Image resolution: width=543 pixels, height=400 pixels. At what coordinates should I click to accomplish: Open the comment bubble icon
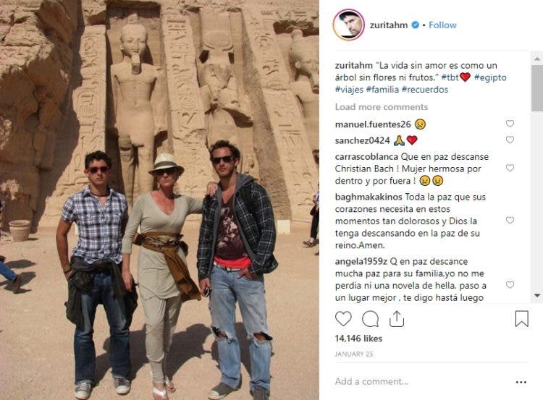coord(370,319)
